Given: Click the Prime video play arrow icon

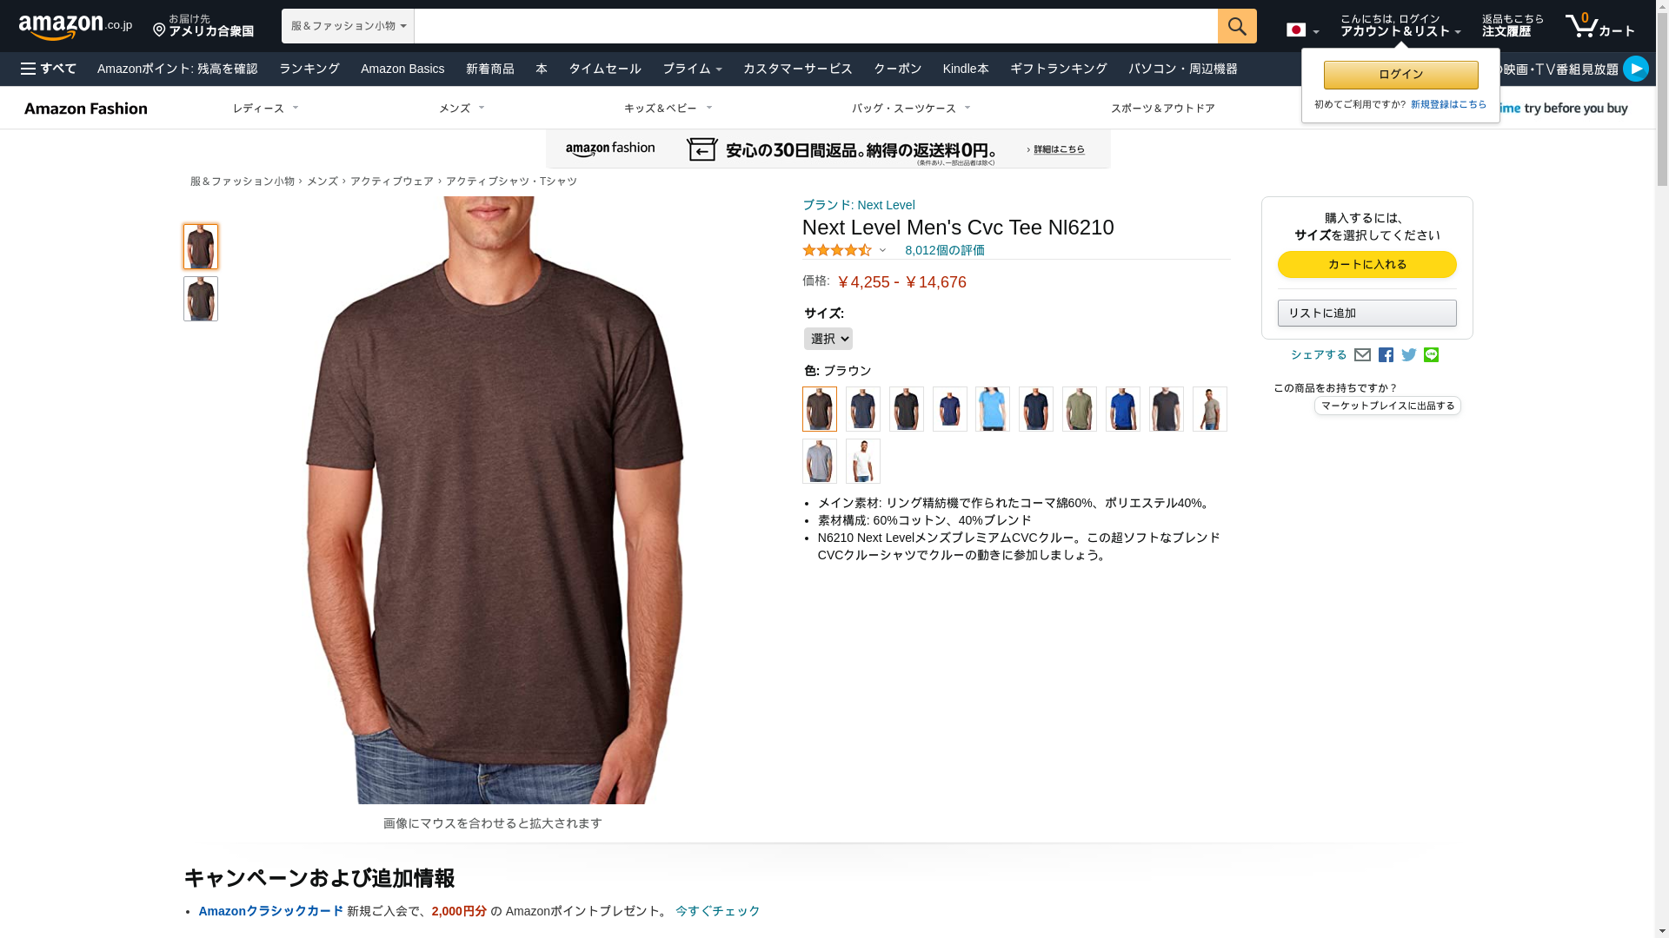Looking at the screenshot, I should pyautogui.click(x=1635, y=69).
